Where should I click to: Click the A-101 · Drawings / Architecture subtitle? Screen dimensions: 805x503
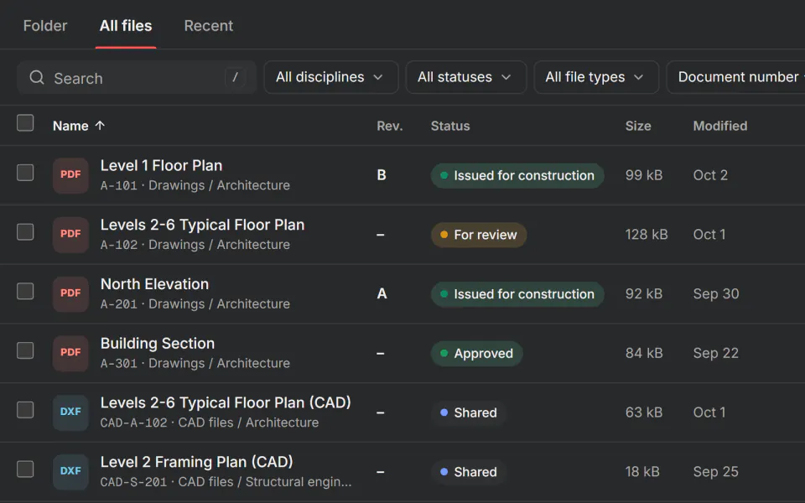tap(195, 185)
